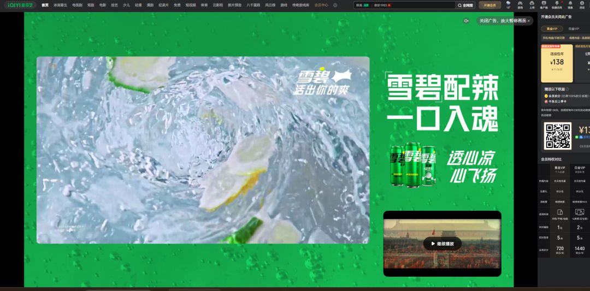The height and width of the screenshot is (291, 590).
Task: Click 会员特权对比 heading
Action: point(551,159)
